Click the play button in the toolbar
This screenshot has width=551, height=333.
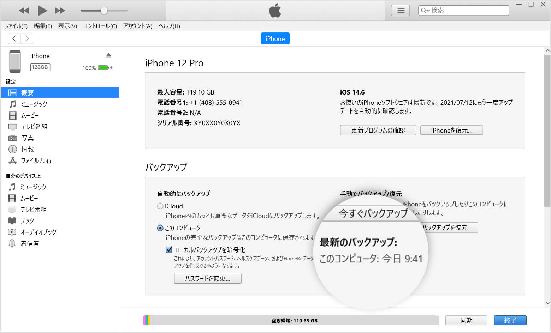click(x=42, y=11)
